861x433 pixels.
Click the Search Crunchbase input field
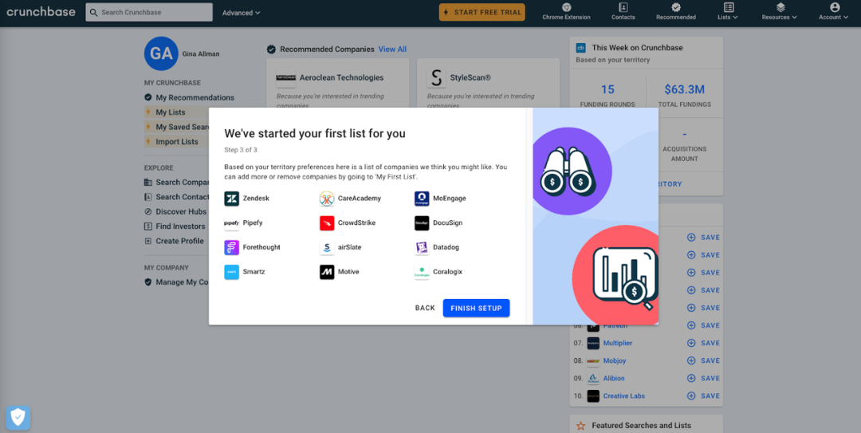coord(150,12)
